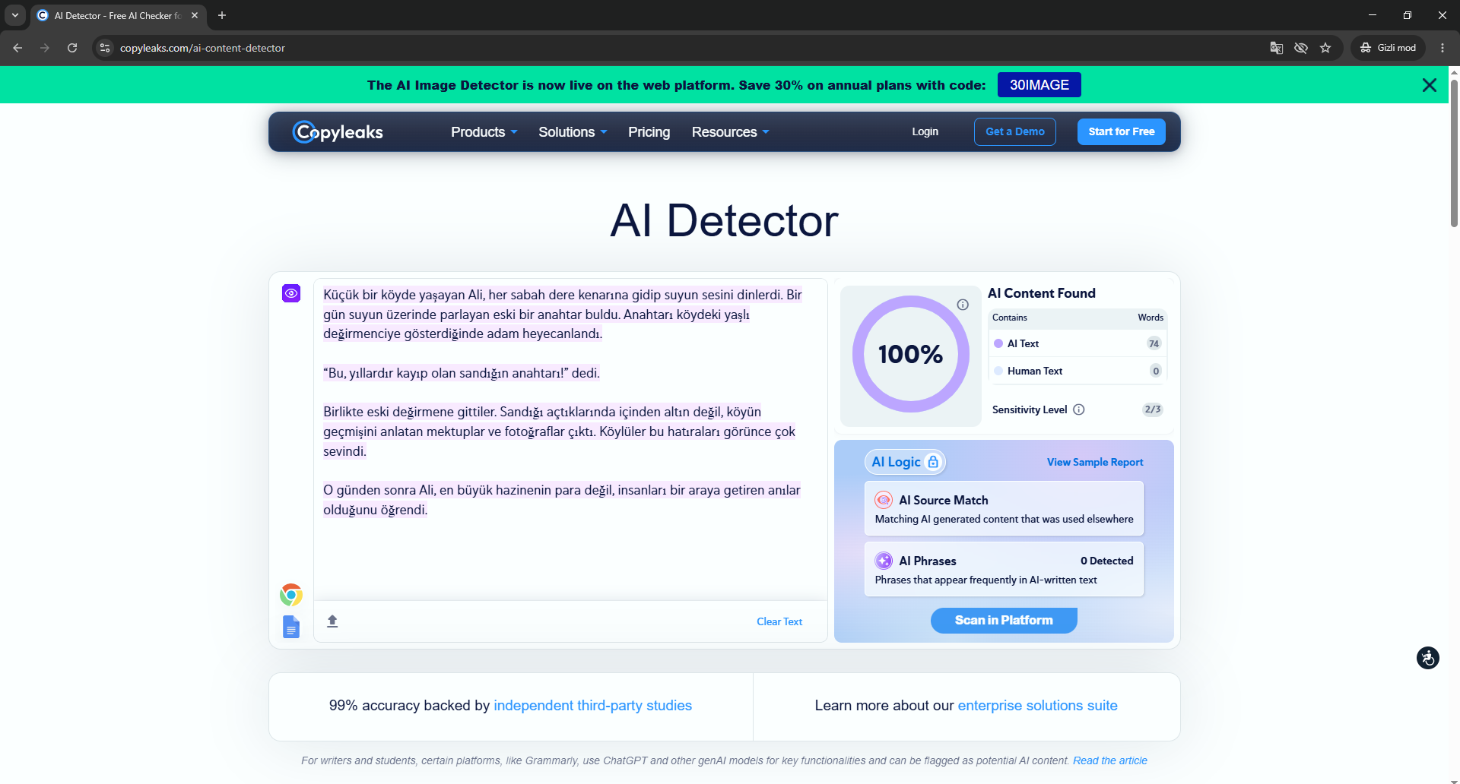
Task: Open the Pricing menu item
Action: point(649,132)
